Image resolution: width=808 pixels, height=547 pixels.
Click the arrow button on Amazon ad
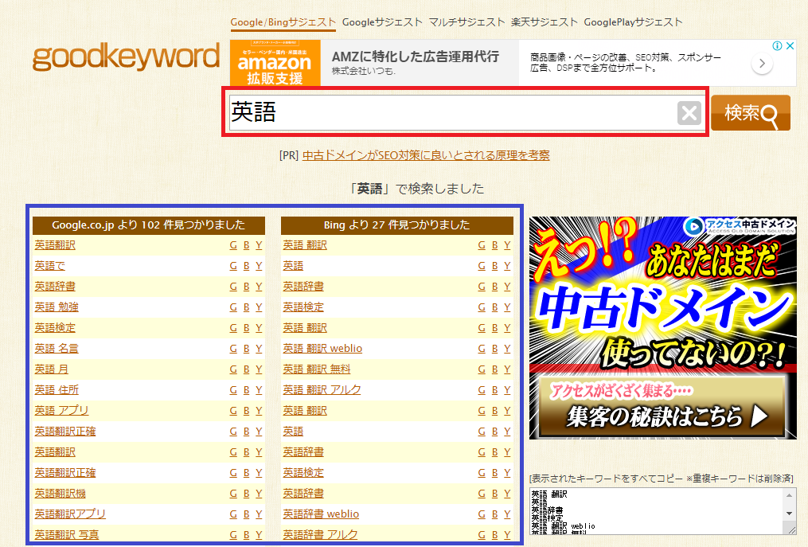pos(762,64)
